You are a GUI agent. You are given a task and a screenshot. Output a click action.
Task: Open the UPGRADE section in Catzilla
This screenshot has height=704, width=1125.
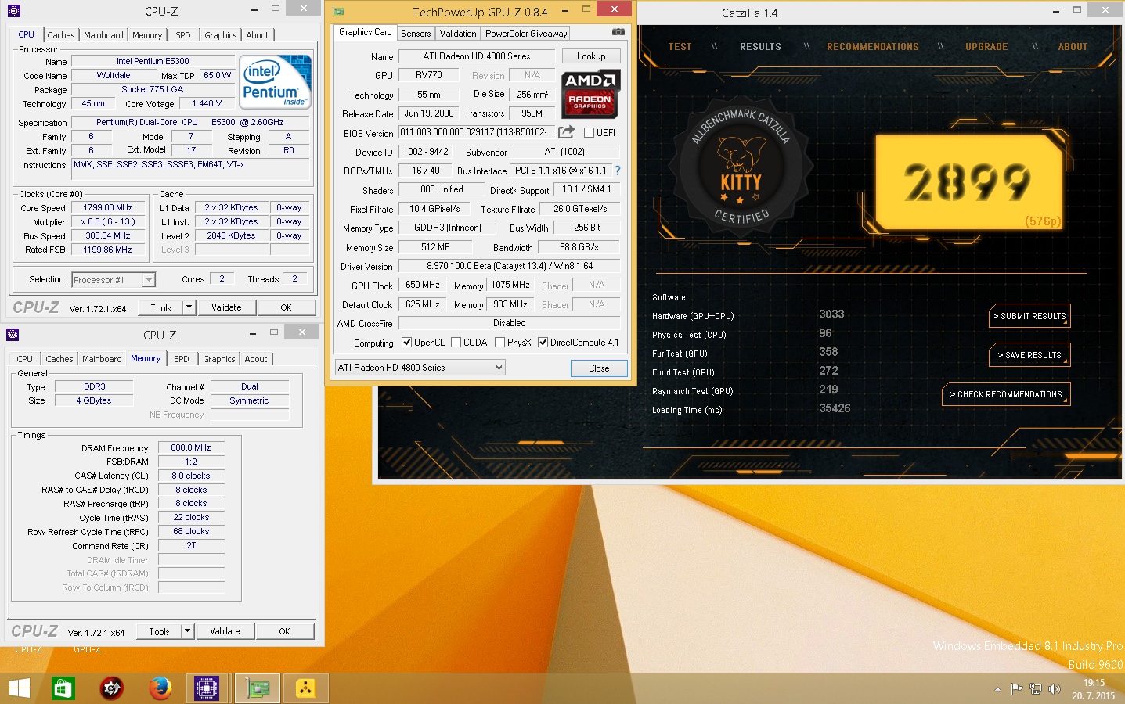point(986,47)
